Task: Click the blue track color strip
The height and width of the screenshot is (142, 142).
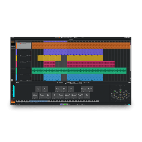Action: pyautogui.click(x=16, y=77)
